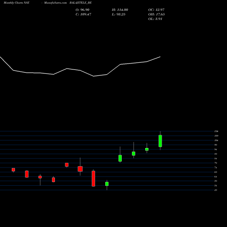Screen dimensions: 227x227
Task: Click the 74 price axis label
Action: [x=216, y=168]
